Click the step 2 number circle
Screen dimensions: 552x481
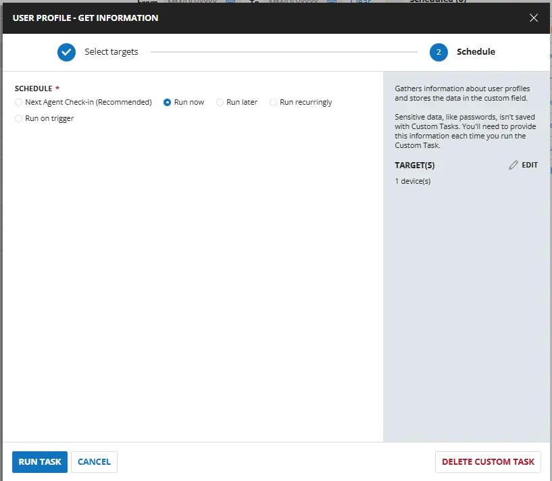[x=438, y=52]
